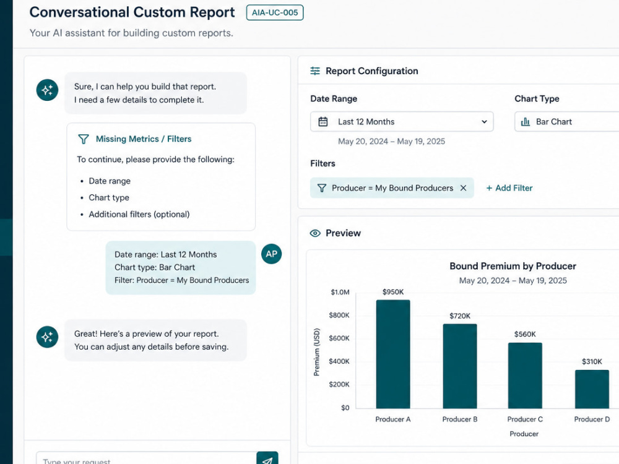
Task: Click the Producer A x-axis label
Action: (393, 419)
